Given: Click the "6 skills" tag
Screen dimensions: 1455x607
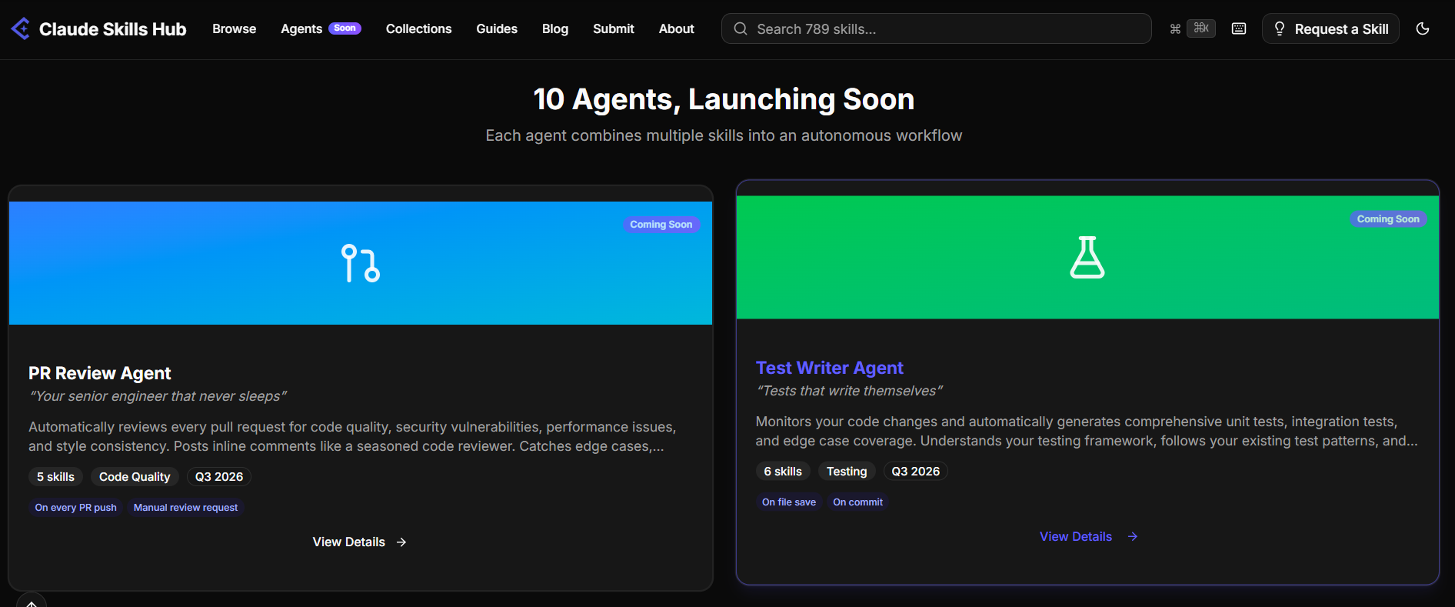Looking at the screenshot, I should (783, 472).
